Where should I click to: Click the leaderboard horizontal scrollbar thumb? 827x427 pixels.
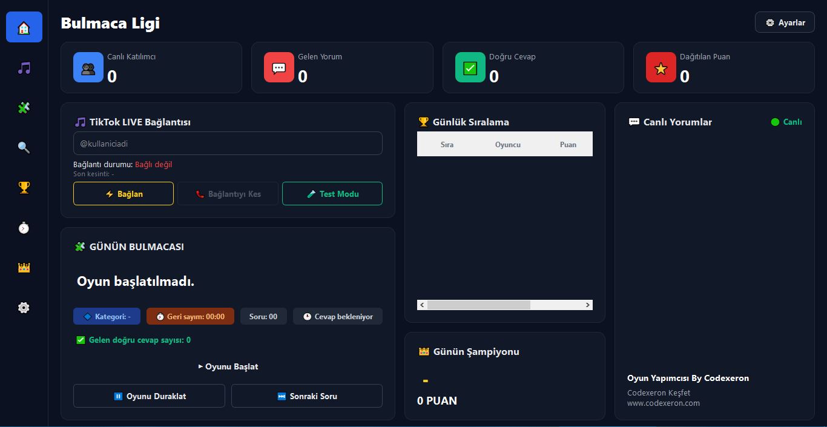click(x=478, y=305)
